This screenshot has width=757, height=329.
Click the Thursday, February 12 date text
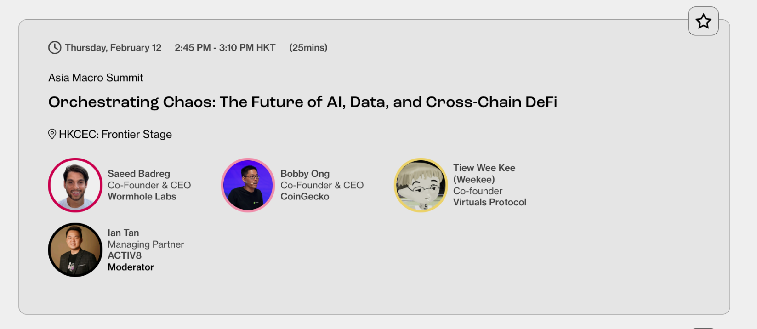pyautogui.click(x=113, y=48)
